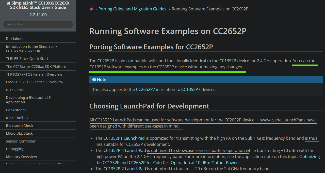Image resolution: width=325 pixels, height=173 pixels.
Task: Click the Note exclamation icon
Action: pyautogui.click(x=94, y=80)
